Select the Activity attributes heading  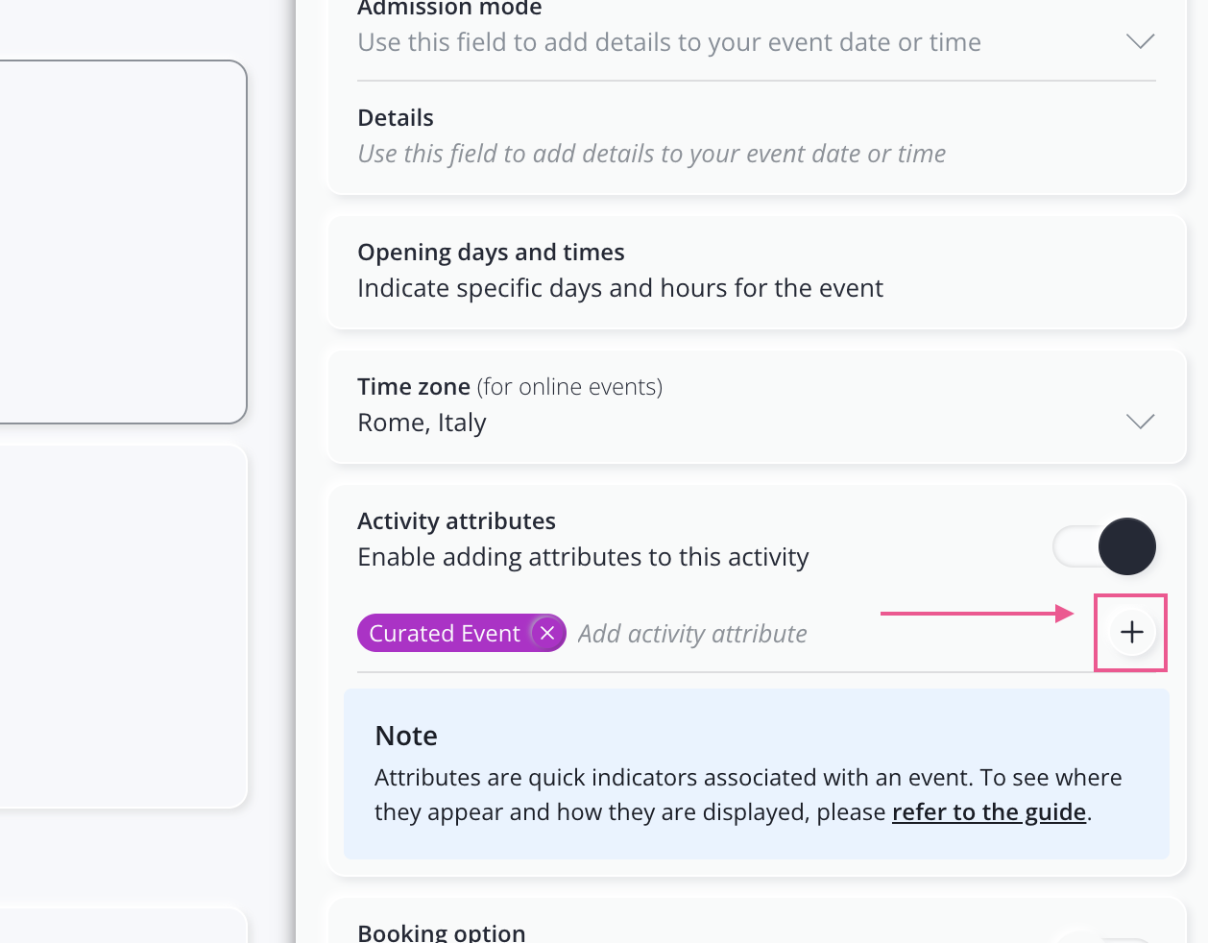click(456, 521)
